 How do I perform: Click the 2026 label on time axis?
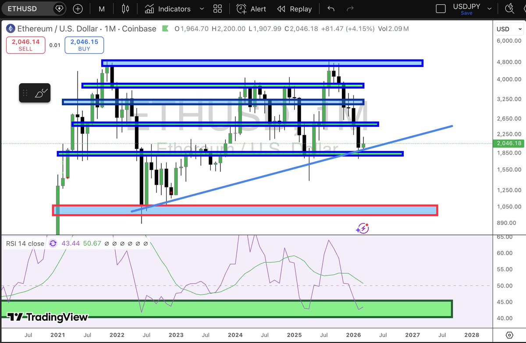353,335
